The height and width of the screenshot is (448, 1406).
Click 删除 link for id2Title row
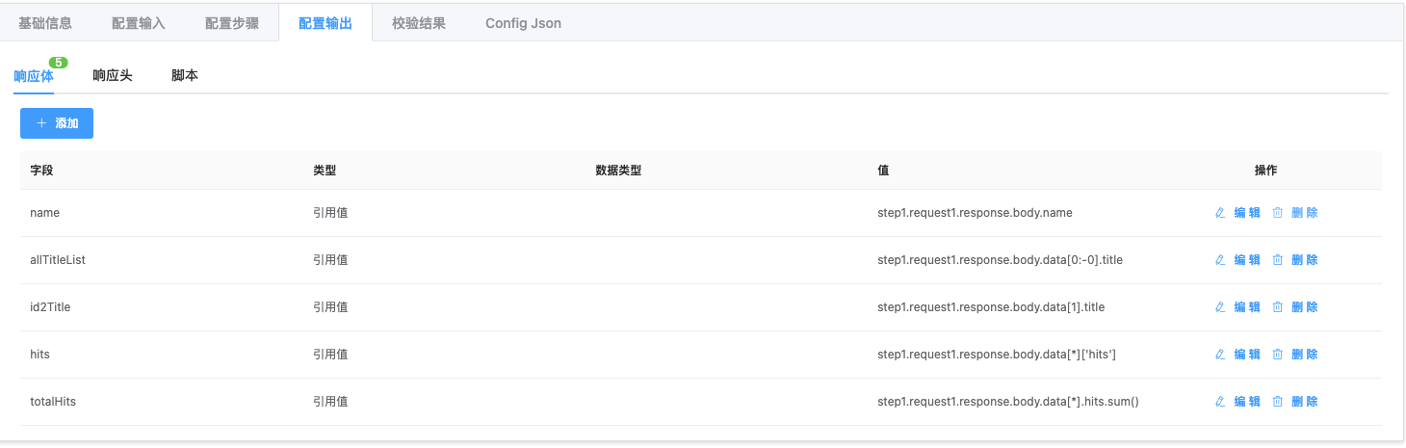[x=1305, y=307]
